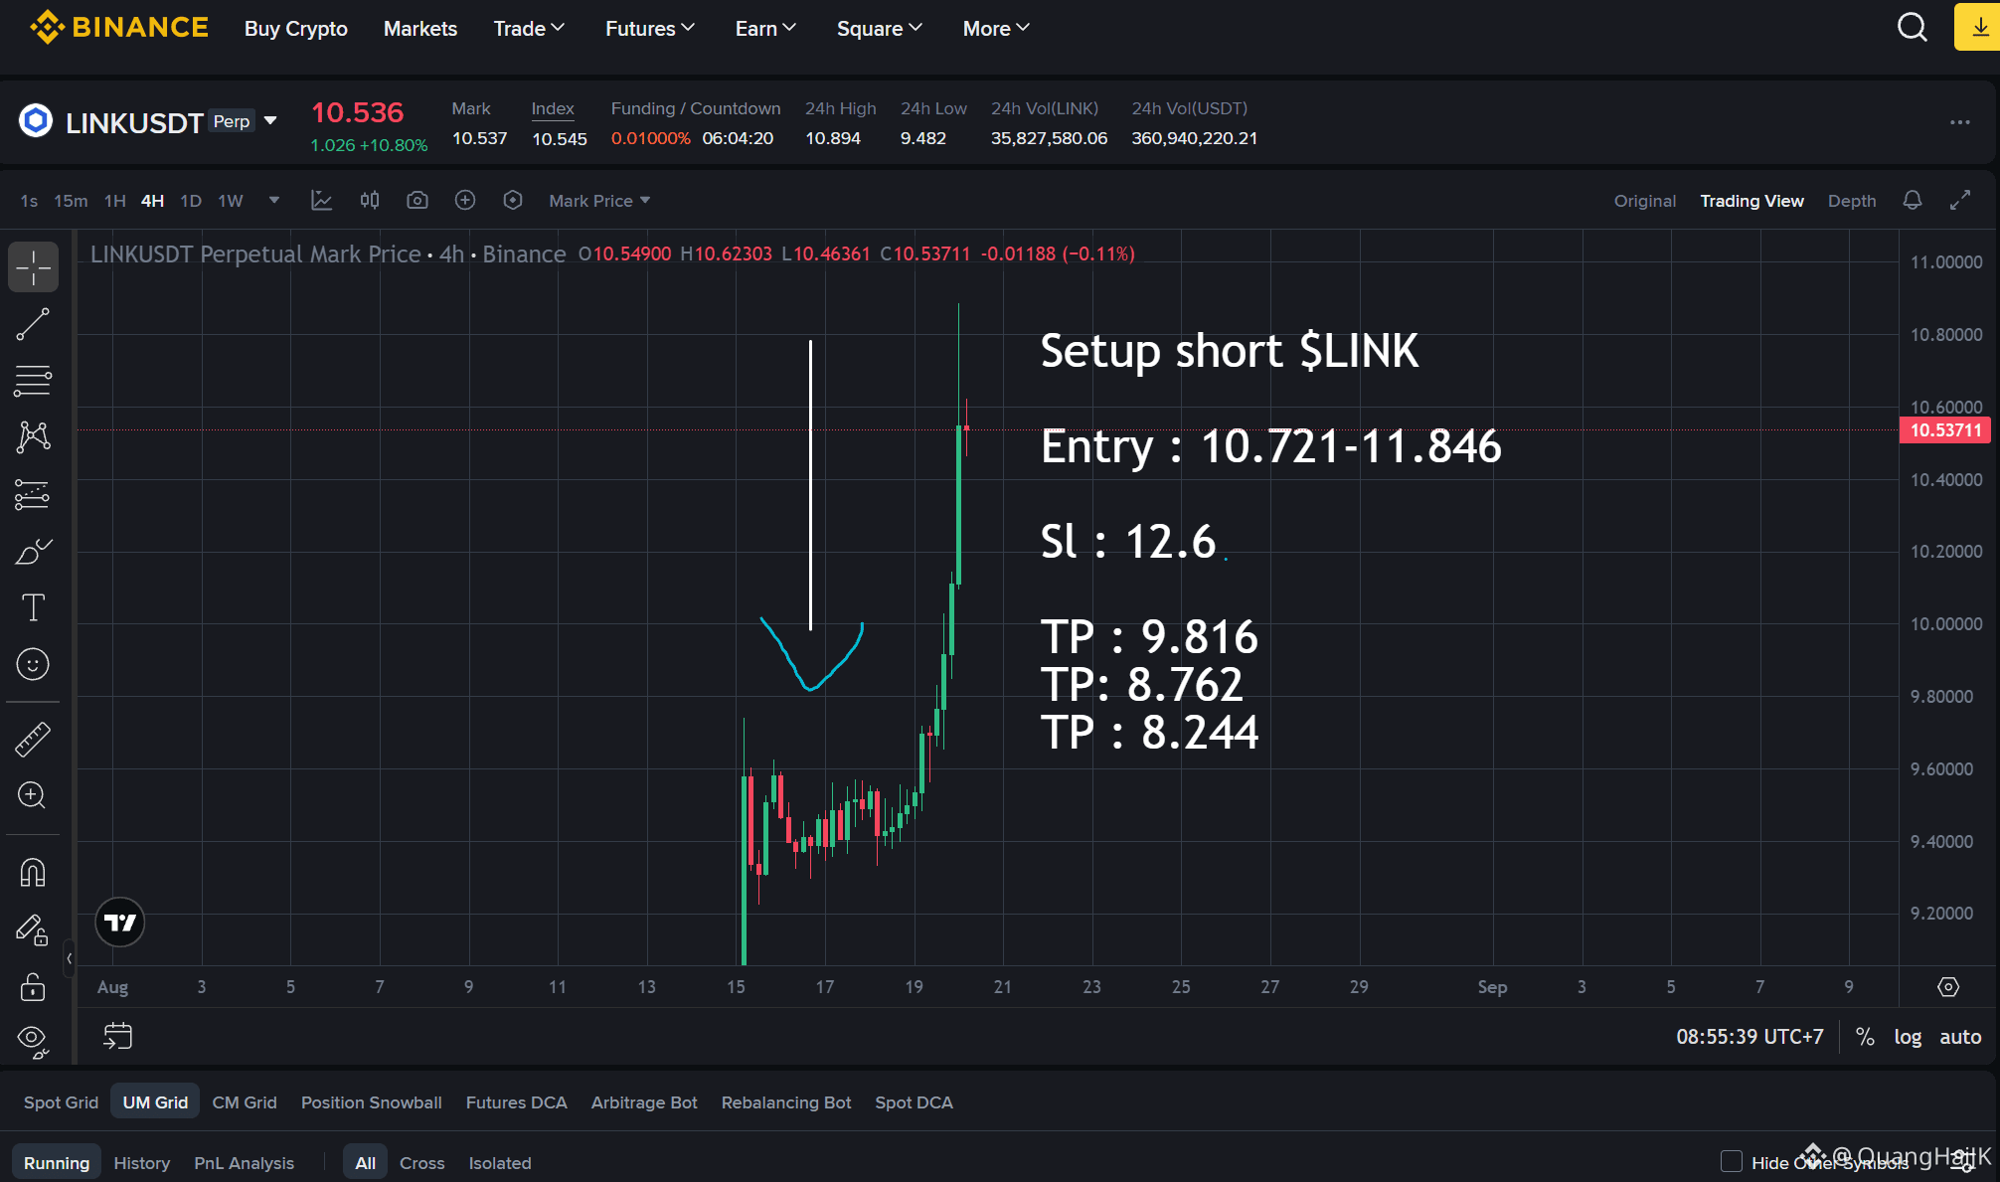
Task: Expand more time interval options
Action: [274, 200]
